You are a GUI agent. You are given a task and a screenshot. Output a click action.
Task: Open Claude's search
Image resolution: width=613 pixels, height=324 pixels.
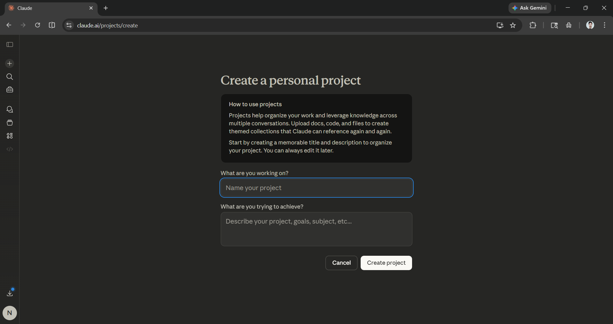[10, 77]
